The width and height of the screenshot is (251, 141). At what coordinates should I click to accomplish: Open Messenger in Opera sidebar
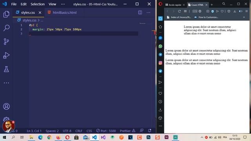(160, 38)
